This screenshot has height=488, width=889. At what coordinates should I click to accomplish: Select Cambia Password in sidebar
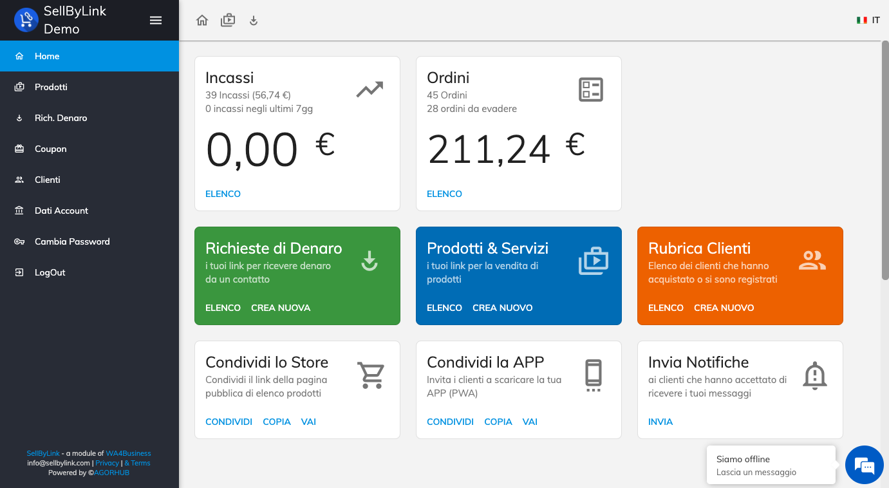point(89,241)
